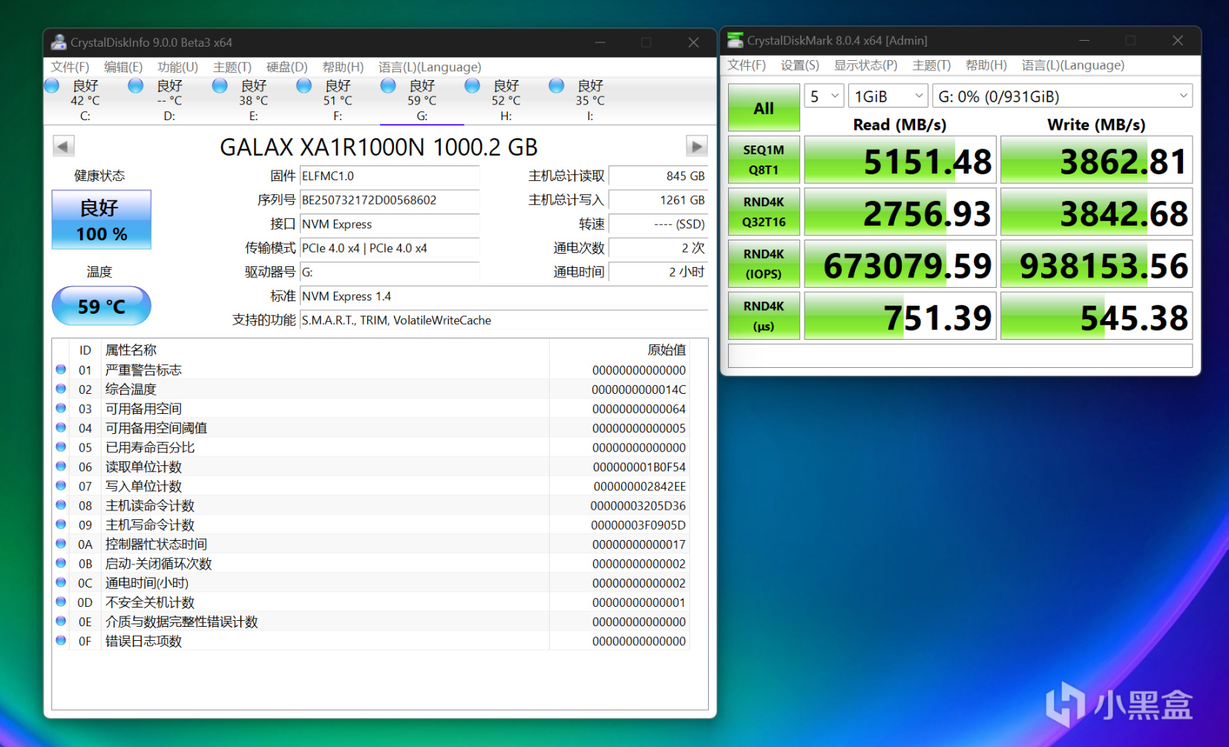Viewport: 1229px width, 747px height.
Task: Open 功能(U) menu in CrystalDiskInfo
Action: pyautogui.click(x=177, y=67)
